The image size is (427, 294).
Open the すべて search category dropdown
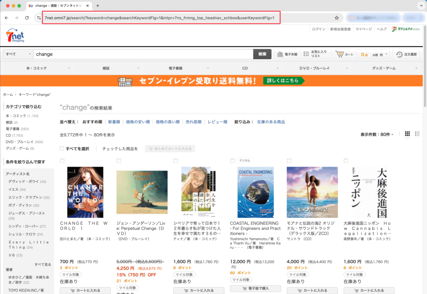point(18,54)
